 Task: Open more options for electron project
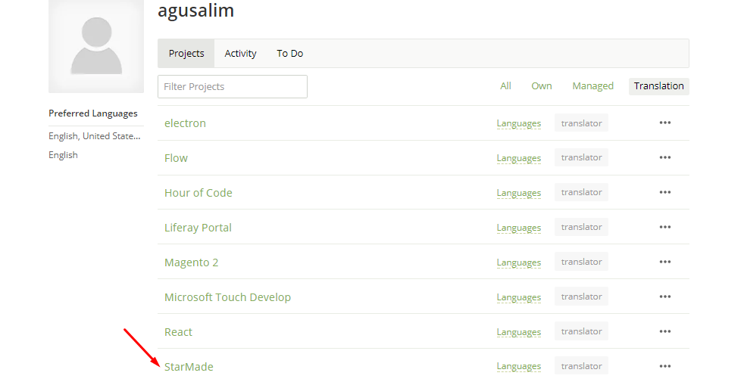click(664, 123)
